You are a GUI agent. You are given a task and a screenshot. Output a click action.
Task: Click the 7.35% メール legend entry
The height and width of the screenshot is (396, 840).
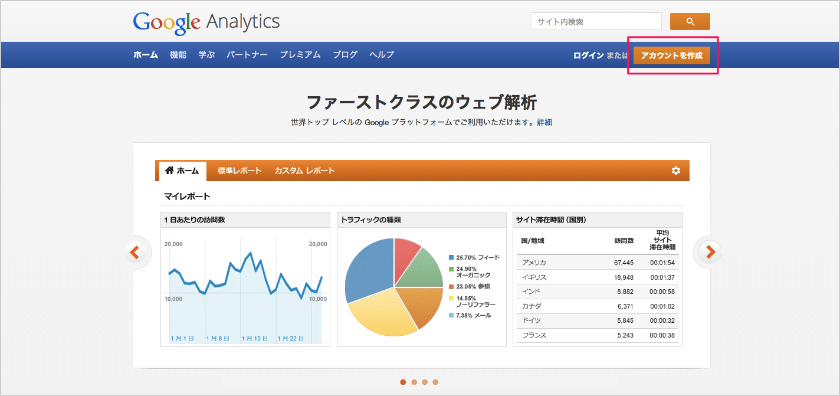tap(470, 316)
